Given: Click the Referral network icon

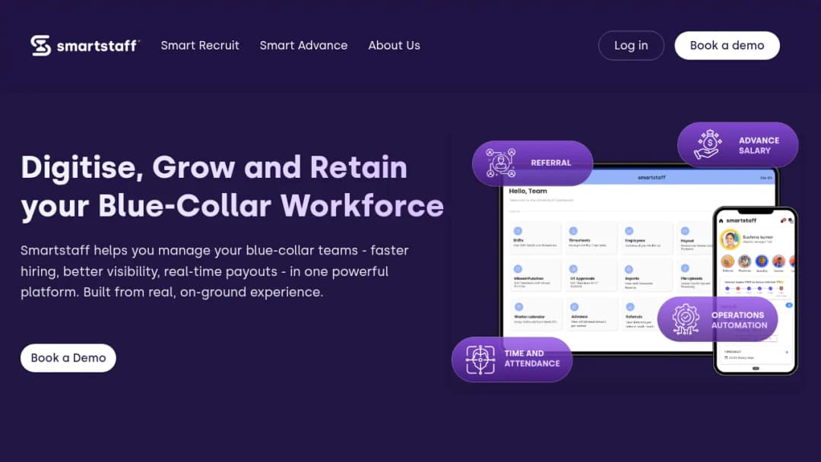Looking at the screenshot, I should (500, 163).
